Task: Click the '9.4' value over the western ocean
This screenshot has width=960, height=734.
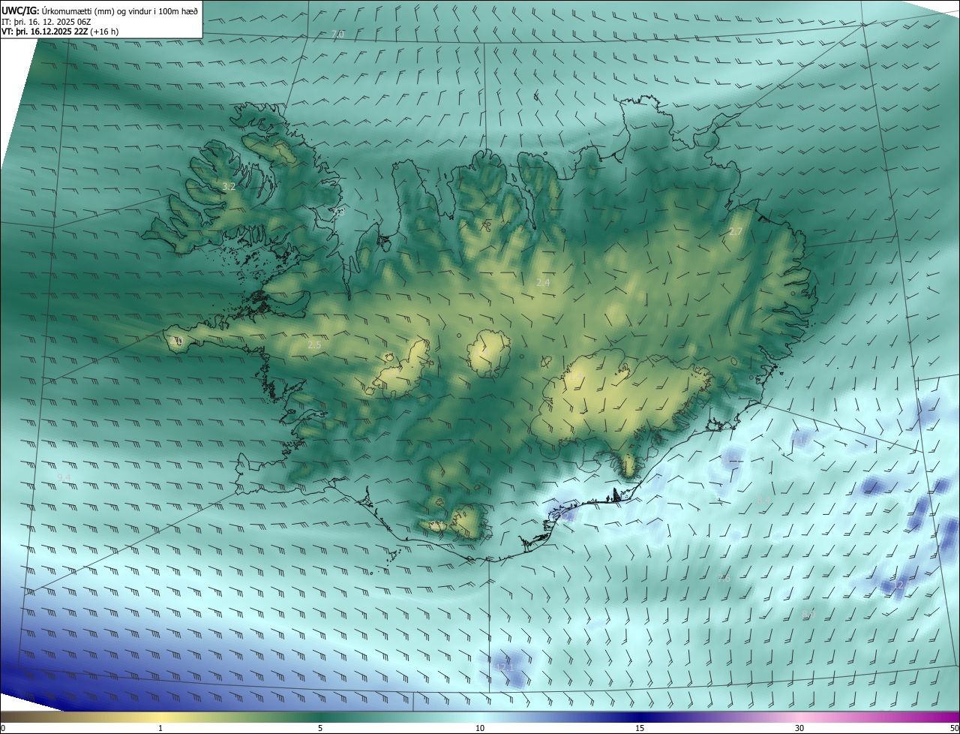Action: click(64, 477)
